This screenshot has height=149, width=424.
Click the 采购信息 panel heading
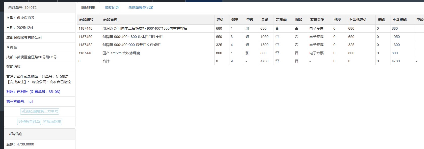tap(15, 134)
